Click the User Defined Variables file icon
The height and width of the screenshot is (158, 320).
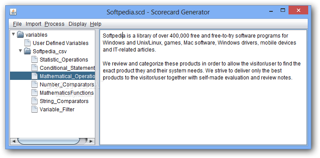point(28,43)
